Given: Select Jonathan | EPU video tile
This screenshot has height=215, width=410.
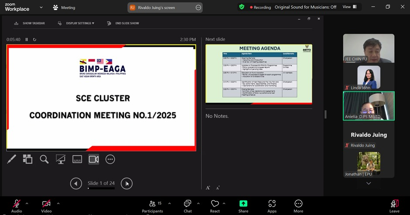Looking at the screenshot, I should (x=369, y=164).
